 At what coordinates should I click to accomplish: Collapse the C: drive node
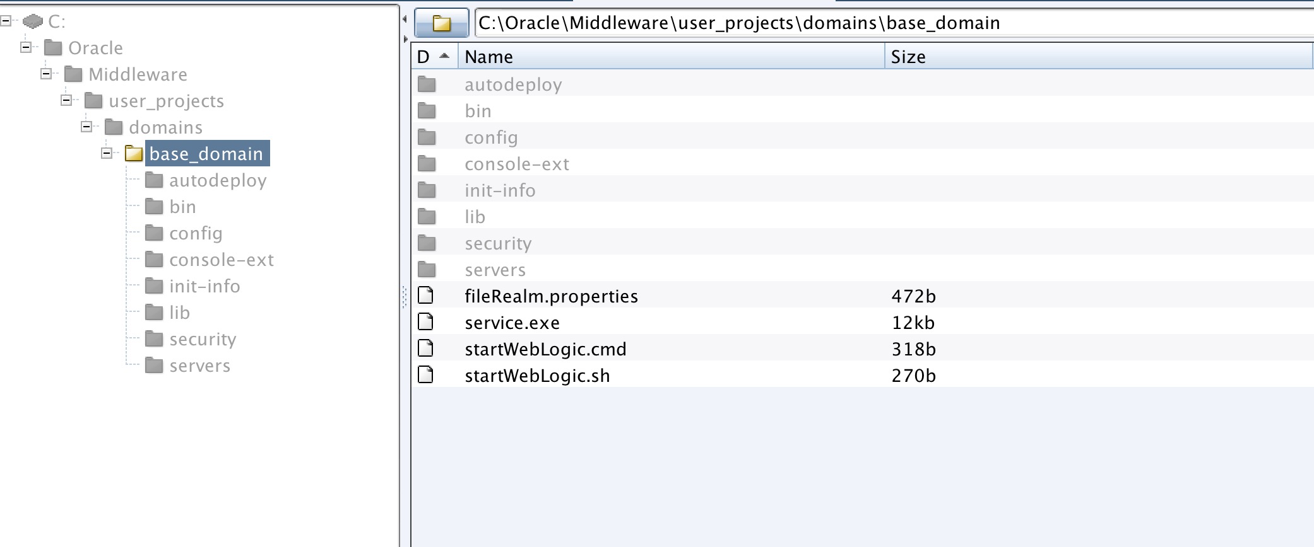tap(6, 21)
